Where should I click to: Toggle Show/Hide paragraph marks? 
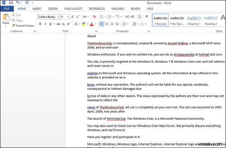pos(147,17)
